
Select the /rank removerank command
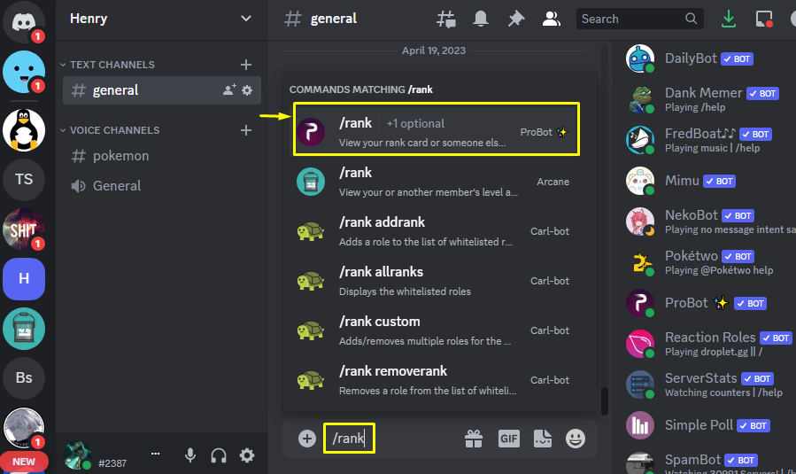(437, 380)
